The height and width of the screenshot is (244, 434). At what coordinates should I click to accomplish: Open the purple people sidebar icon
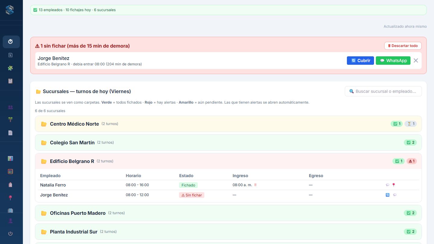click(10, 107)
